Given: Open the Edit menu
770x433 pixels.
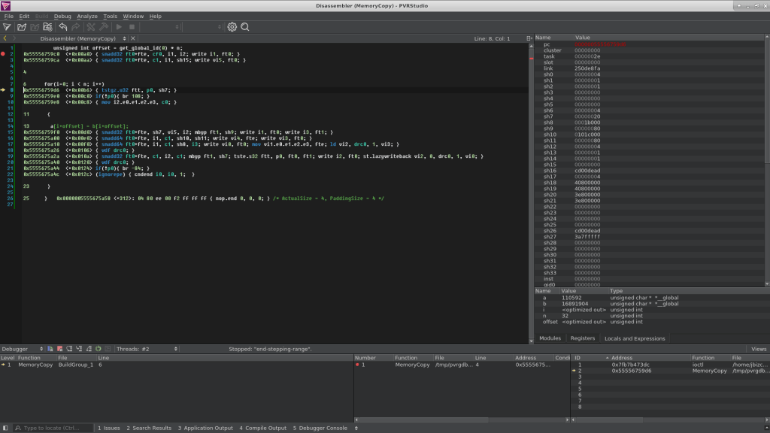Looking at the screenshot, I should 24,17.
